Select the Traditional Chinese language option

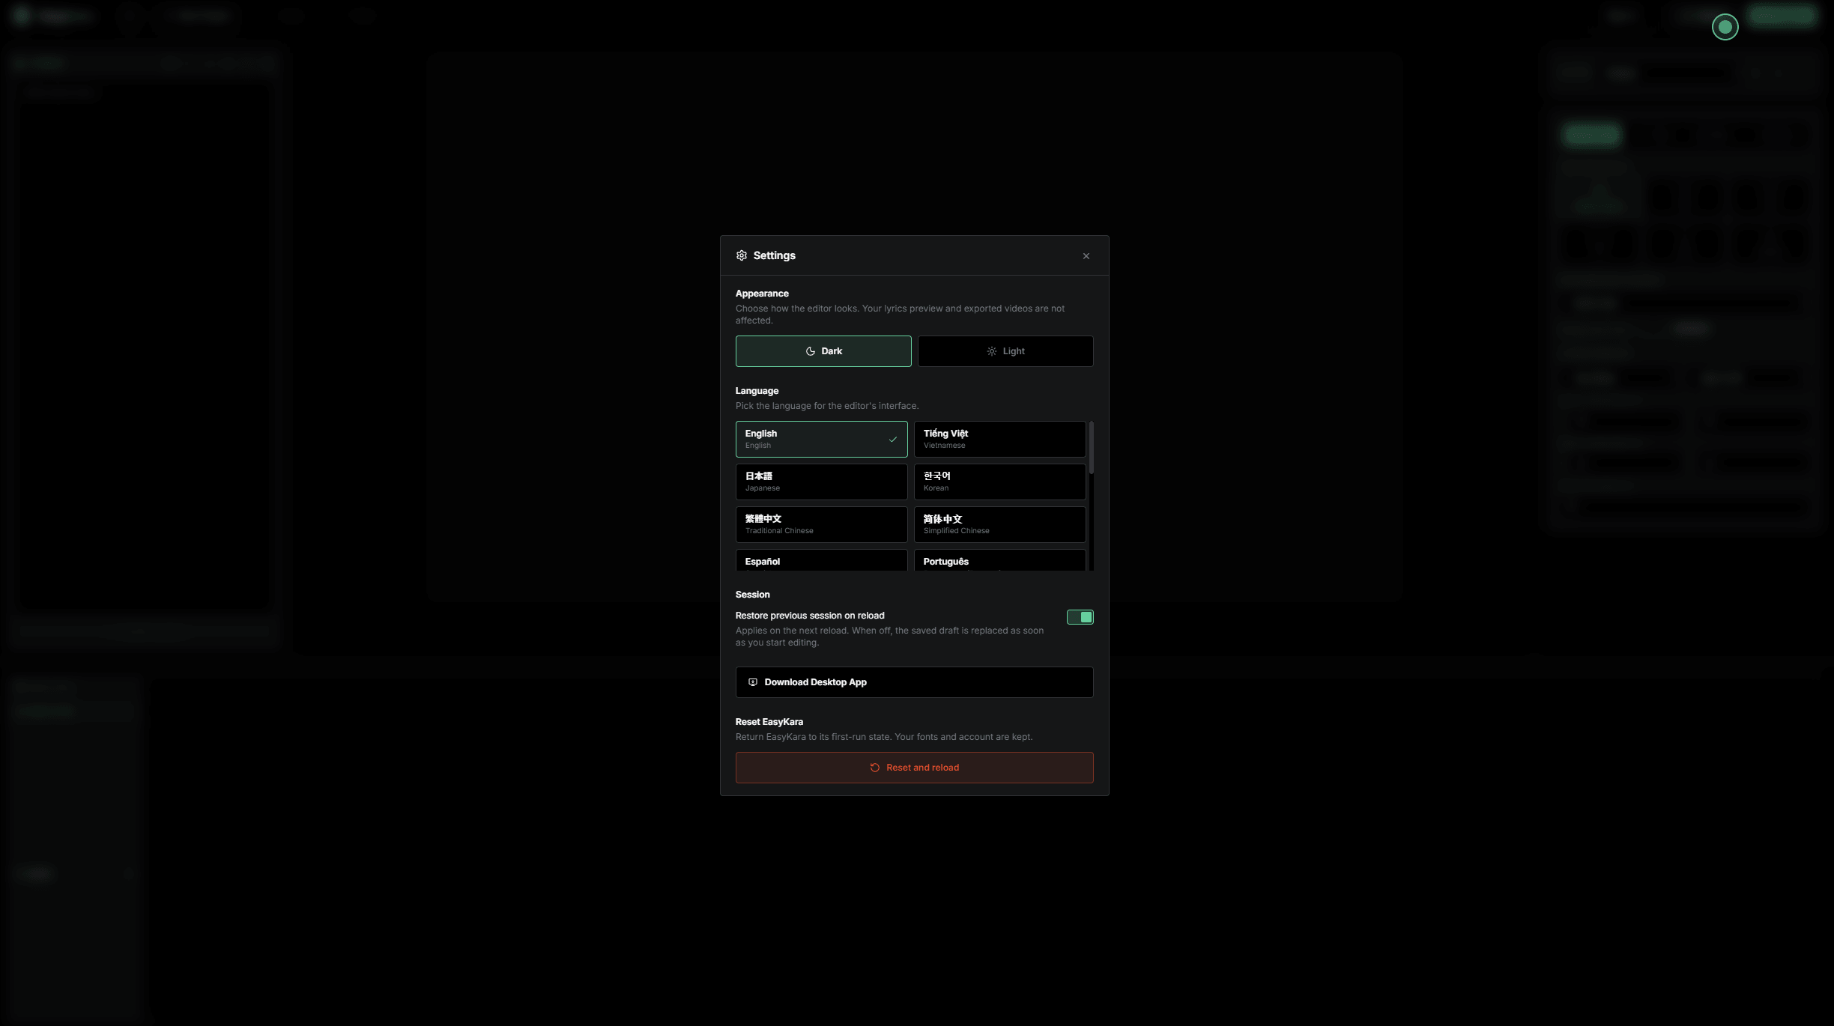[x=821, y=524]
